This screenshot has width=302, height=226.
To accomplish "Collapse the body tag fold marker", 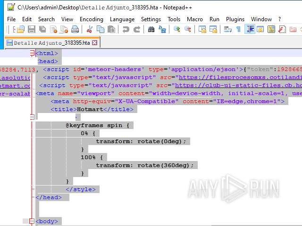I will click(32, 221).
